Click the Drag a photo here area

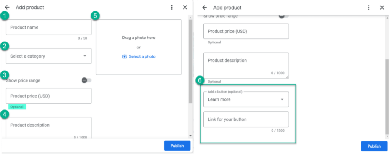pyautogui.click(x=139, y=47)
